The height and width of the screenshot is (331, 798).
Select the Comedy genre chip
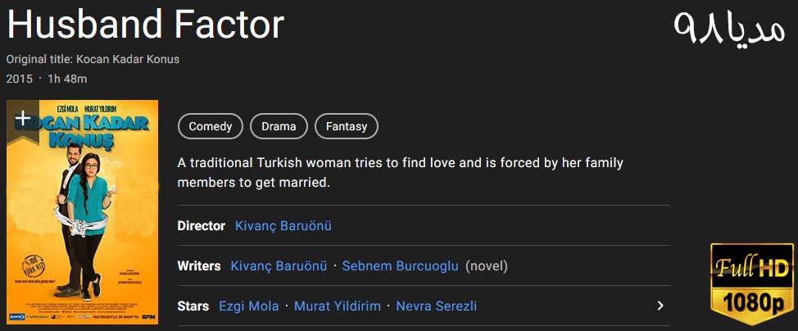point(211,127)
